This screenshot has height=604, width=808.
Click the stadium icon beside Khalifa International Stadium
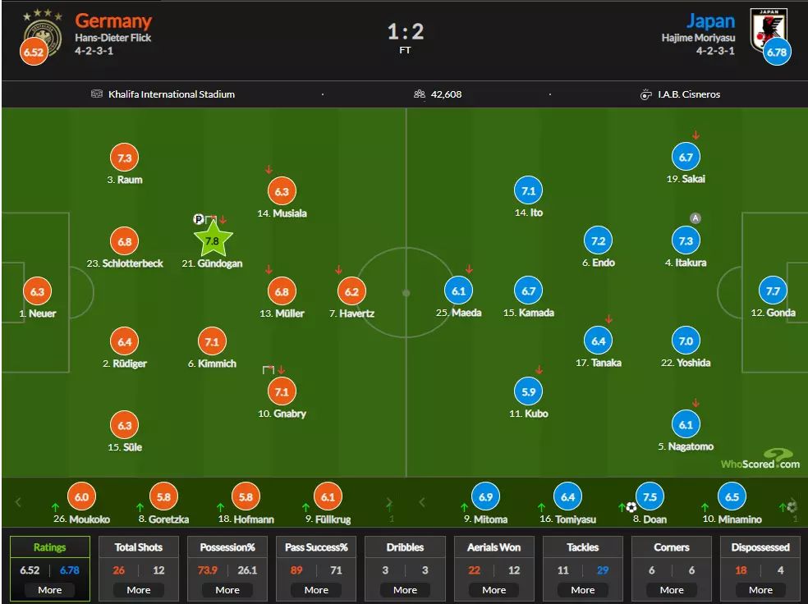(97, 94)
